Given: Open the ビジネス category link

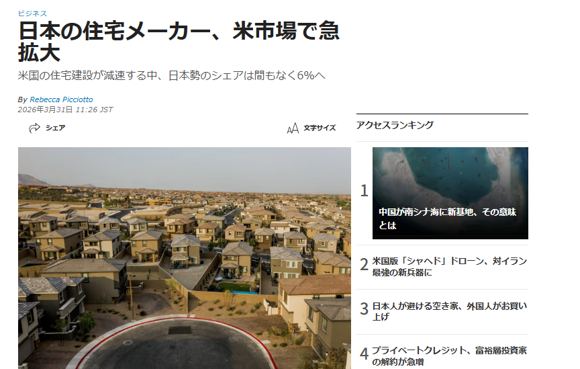Looking at the screenshot, I should pos(32,13).
